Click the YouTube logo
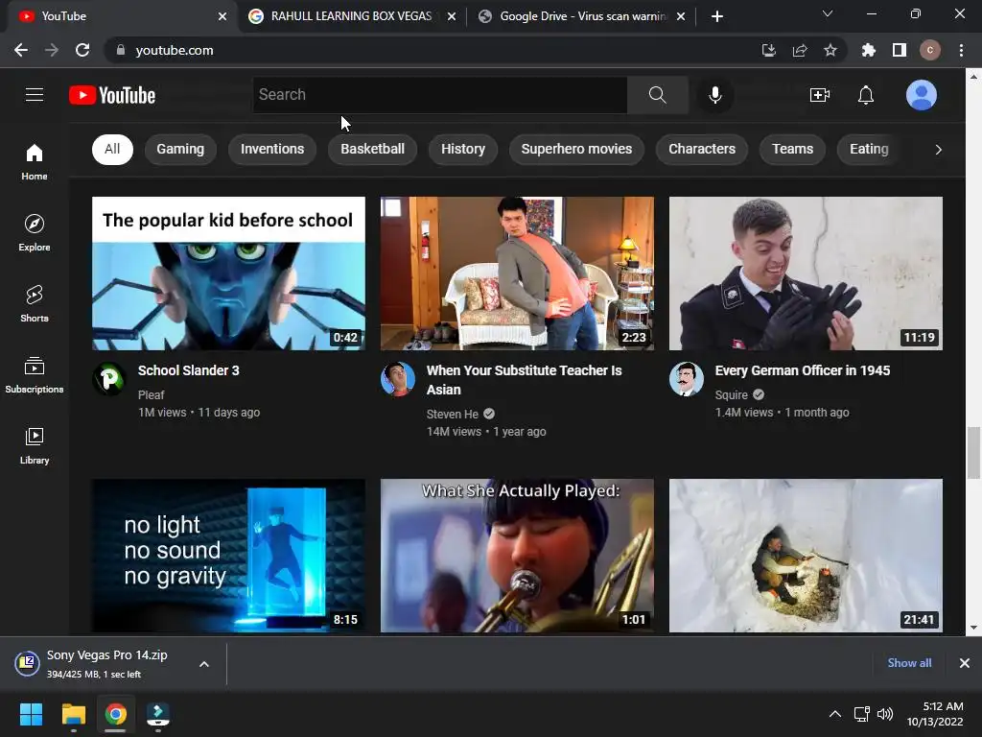The image size is (982, 737). (112, 95)
